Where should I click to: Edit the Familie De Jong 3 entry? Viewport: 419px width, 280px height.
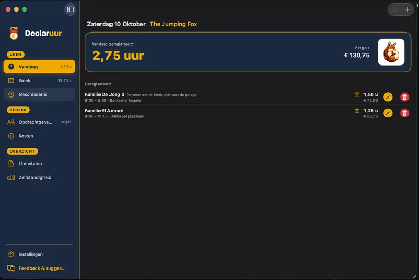[x=388, y=97]
